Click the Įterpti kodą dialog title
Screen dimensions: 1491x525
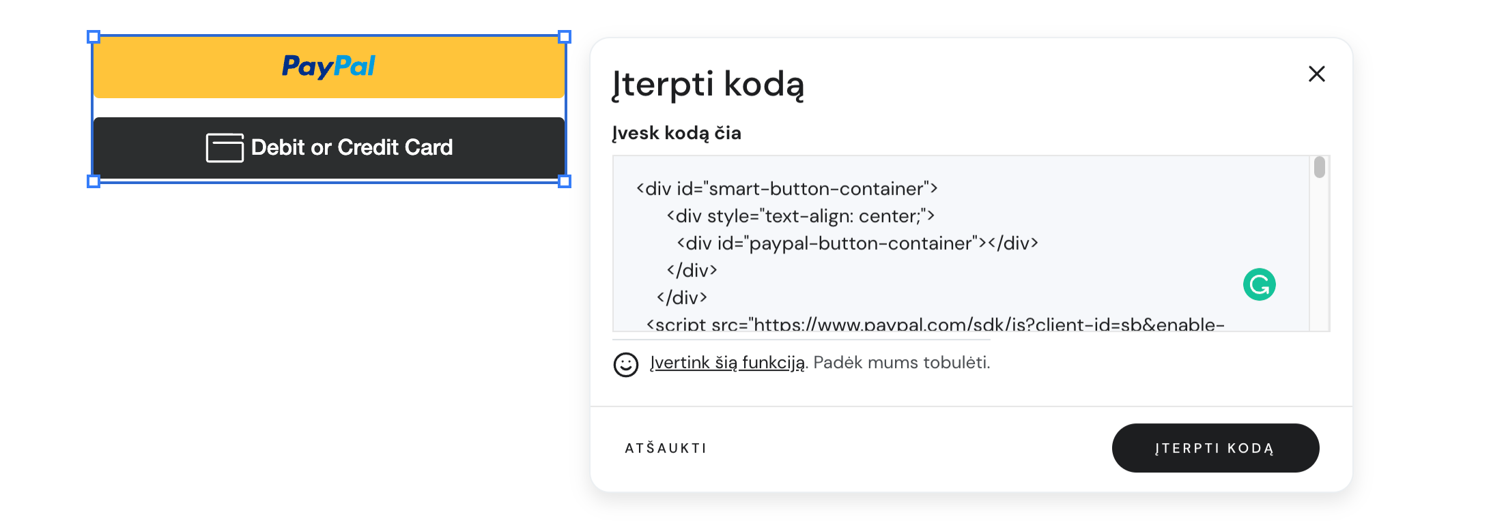(x=707, y=85)
